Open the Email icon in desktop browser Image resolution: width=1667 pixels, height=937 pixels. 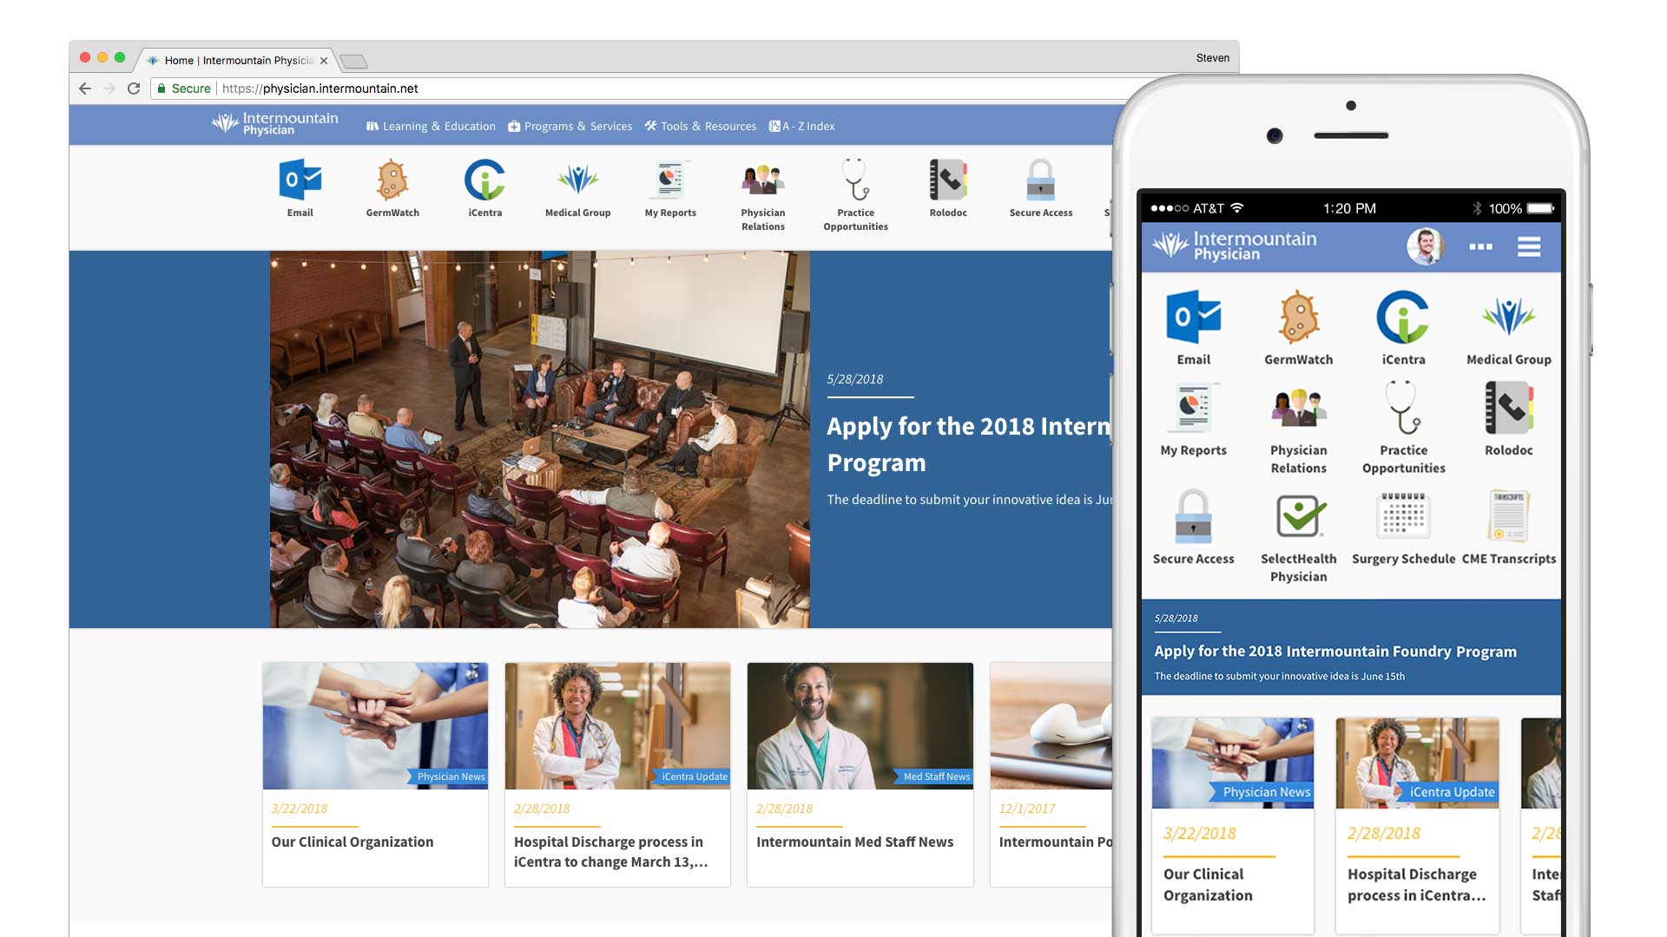300,180
